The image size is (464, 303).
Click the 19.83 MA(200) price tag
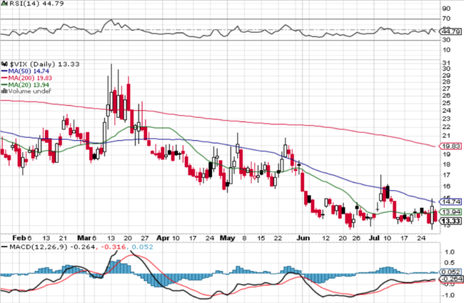[451, 146]
